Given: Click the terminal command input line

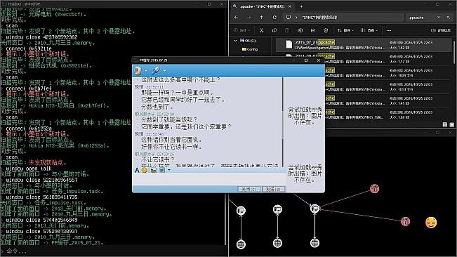Looking at the screenshot, I should (114, 251).
